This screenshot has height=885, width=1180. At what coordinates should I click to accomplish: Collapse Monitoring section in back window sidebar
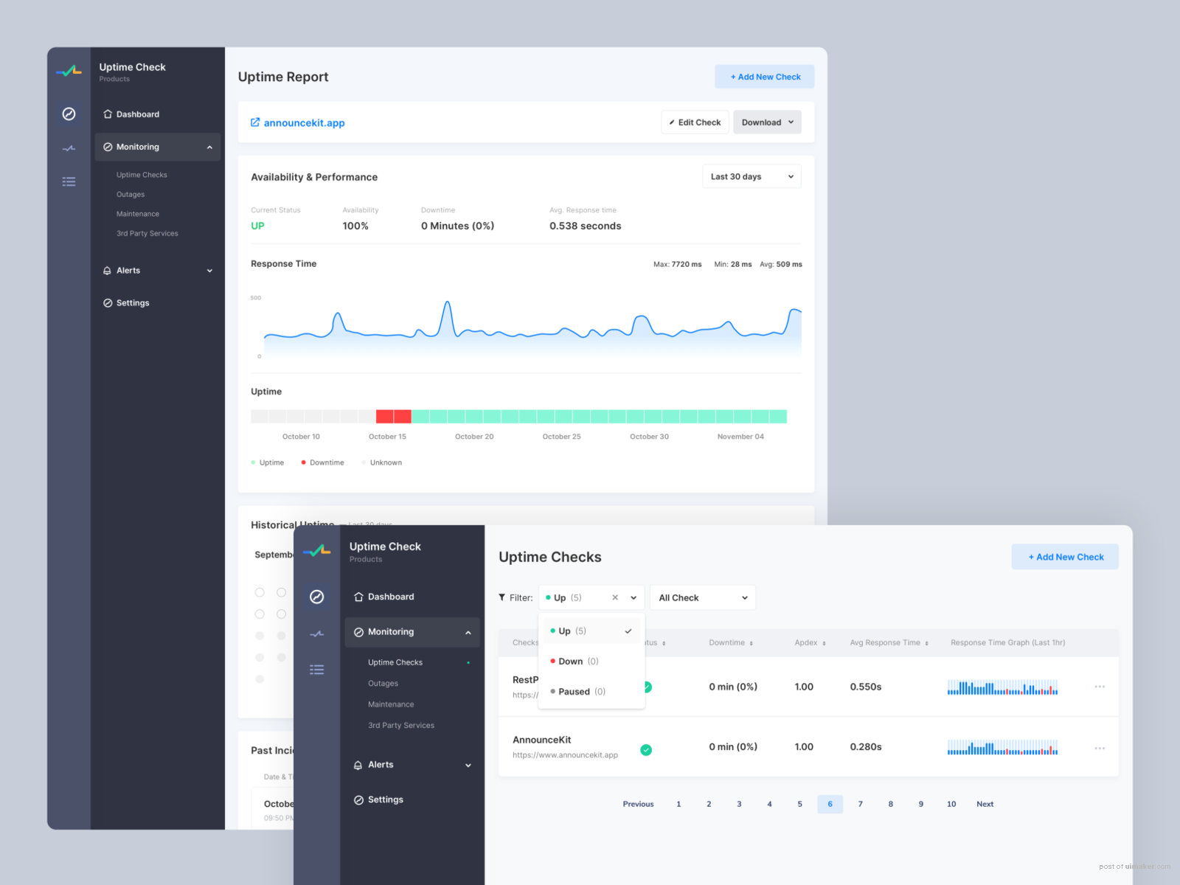tap(209, 147)
